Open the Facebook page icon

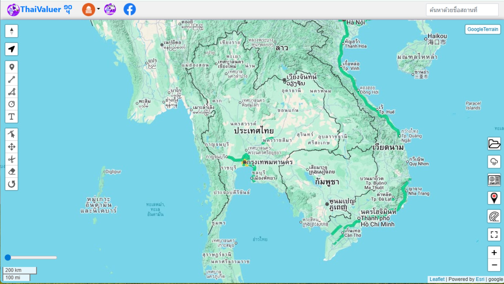click(x=130, y=9)
